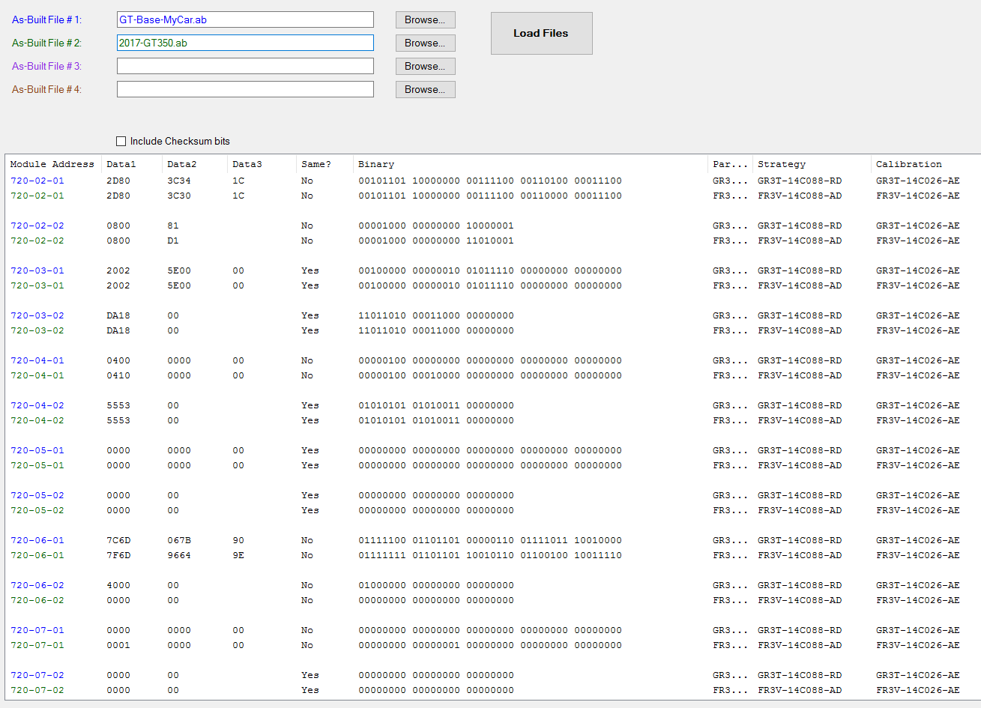981x708 pixels.
Task: Click the binary value ending in 11010001
Action: coord(436,240)
